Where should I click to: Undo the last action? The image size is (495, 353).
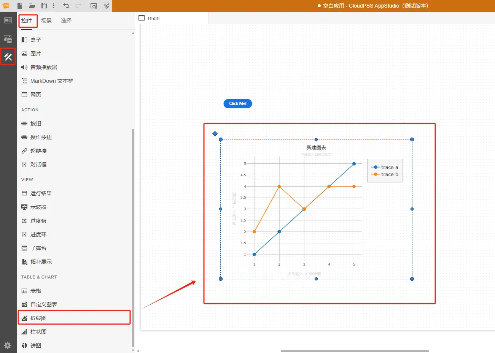tap(66, 6)
